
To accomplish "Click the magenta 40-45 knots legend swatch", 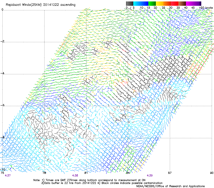I will point(190,3).
